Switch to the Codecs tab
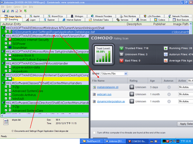Viewport: 193px width, 144px height. (160, 20)
